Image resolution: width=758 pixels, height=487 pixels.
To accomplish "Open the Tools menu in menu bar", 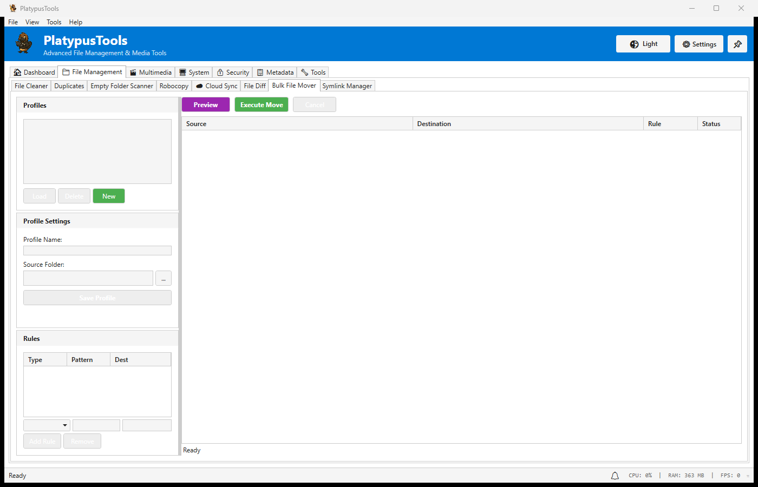I will coord(54,22).
